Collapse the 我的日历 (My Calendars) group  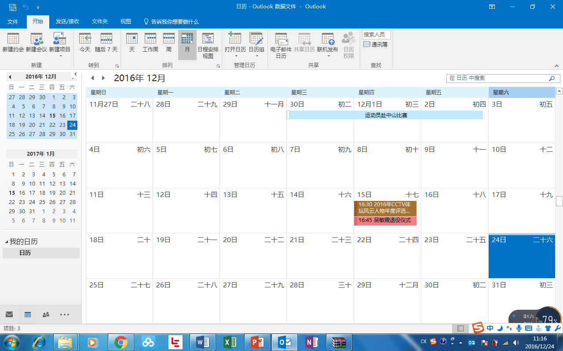click(7, 242)
